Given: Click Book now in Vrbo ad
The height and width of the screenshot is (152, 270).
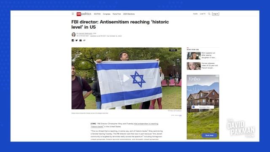Looking at the screenshot, I should coord(209,136).
